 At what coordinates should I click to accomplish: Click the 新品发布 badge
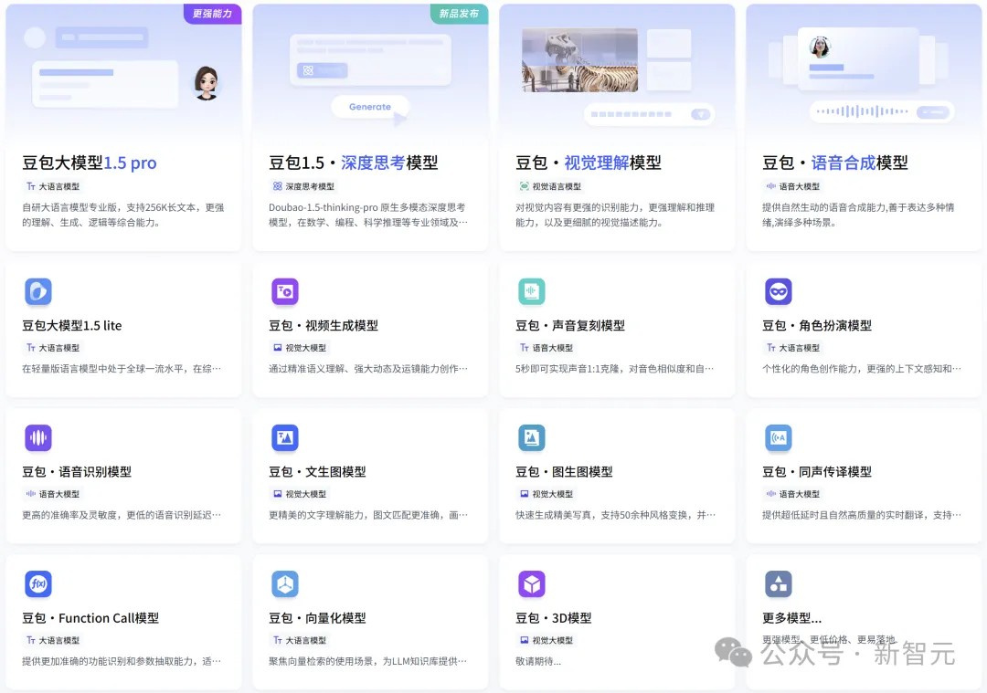click(x=460, y=13)
